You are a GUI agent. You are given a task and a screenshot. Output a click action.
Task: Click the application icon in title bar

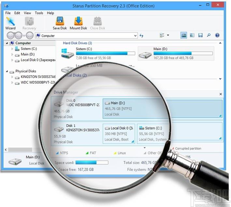(x=6, y=6)
